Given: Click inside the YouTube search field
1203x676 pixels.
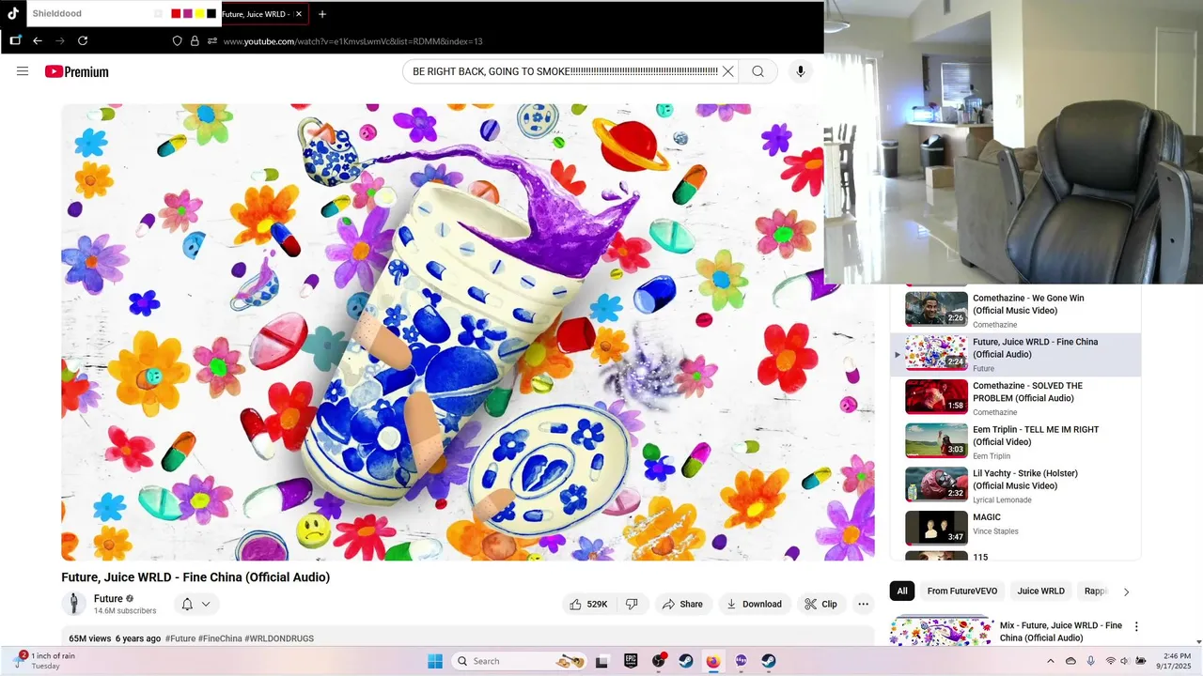Looking at the screenshot, I should tap(565, 71).
